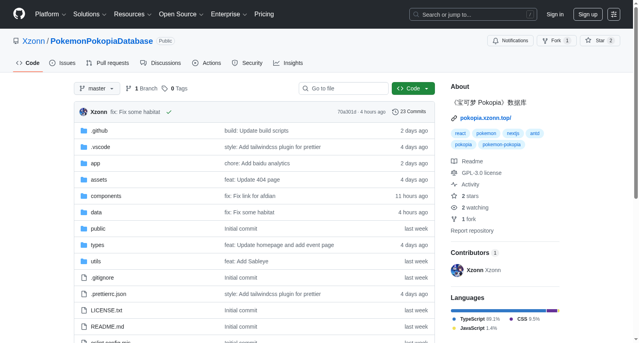Click the .gitignore file icon
Screen dimensions: 639x343
coord(84,278)
